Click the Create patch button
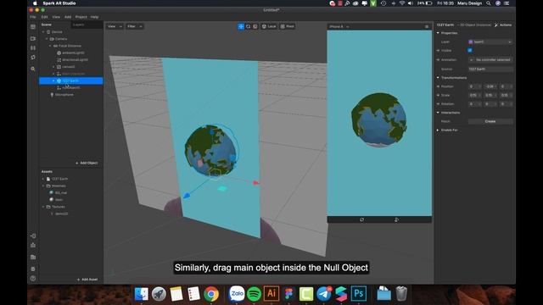543x305 pixels. click(x=490, y=121)
